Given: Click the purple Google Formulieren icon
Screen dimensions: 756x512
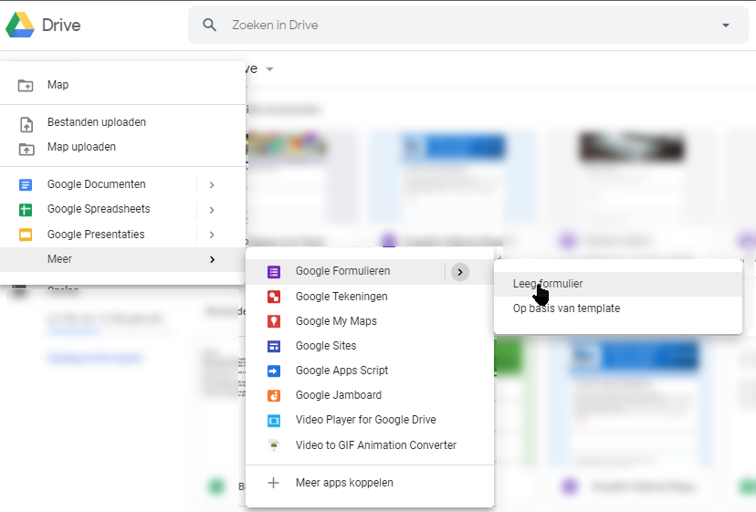Looking at the screenshot, I should tap(274, 272).
